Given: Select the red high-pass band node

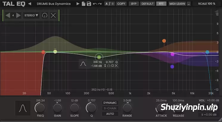Looking at the screenshot, I should point(43,52).
